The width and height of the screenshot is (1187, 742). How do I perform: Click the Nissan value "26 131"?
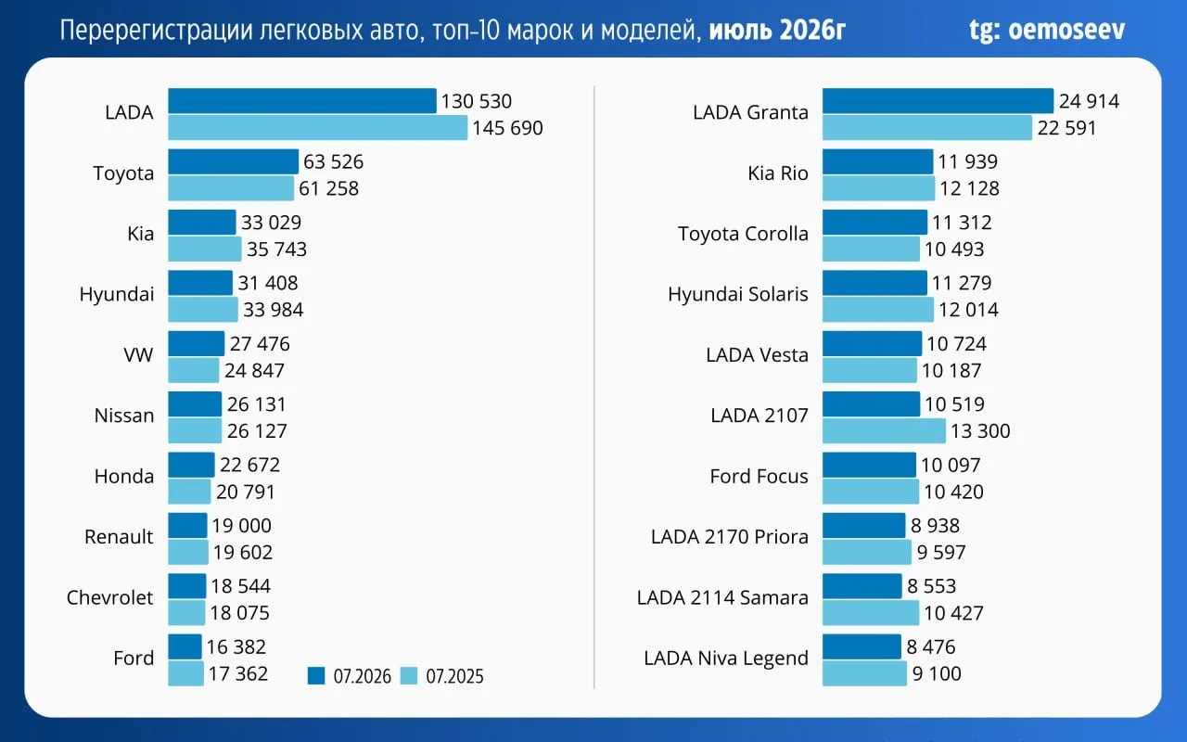(257, 404)
